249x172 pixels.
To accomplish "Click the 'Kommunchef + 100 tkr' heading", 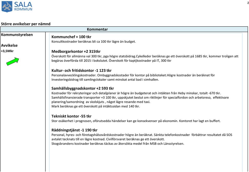I will pos(71,37).
